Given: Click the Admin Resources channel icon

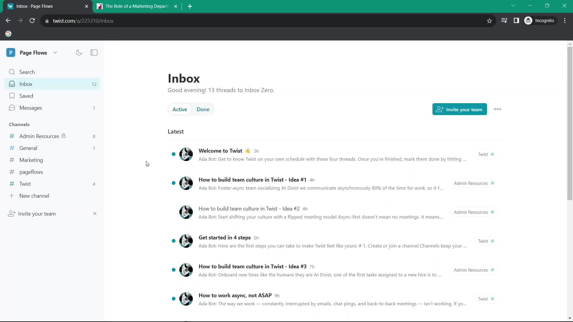Looking at the screenshot, I should pos(11,136).
